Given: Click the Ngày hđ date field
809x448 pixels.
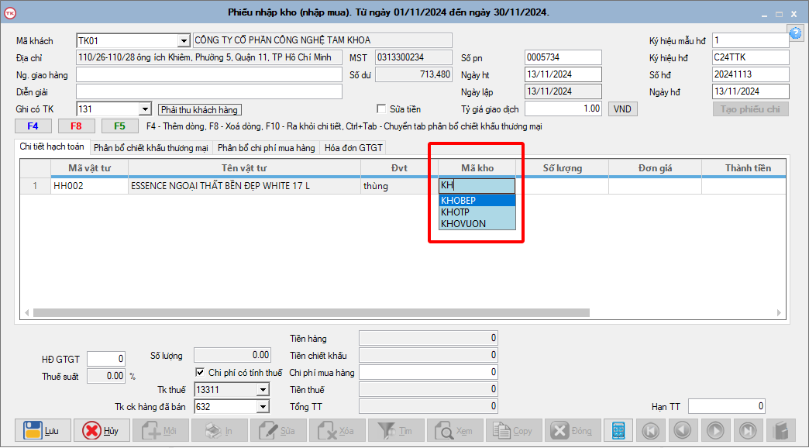Looking at the screenshot, I should pyautogui.click(x=751, y=91).
